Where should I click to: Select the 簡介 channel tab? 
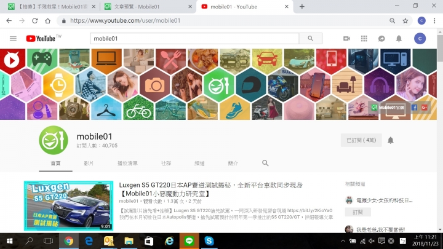(x=233, y=164)
